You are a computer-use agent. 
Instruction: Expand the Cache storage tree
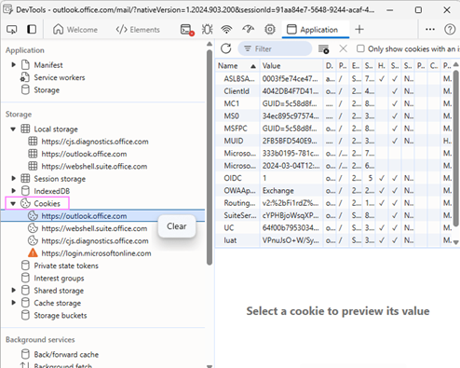click(x=14, y=303)
